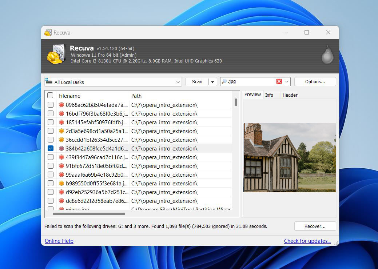The image size is (378, 269).
Task: Select the 36ccdd1bf26354d5ce27 filename row
Action: point(97,140)
